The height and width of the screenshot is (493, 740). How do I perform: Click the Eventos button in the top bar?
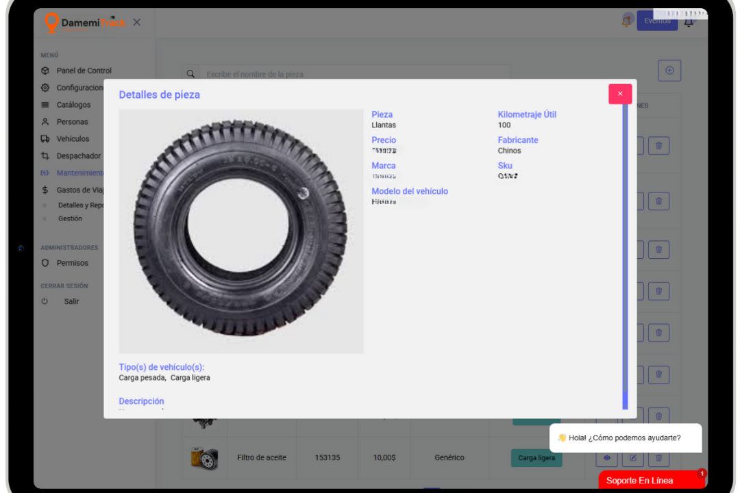(x=657, y=21)
